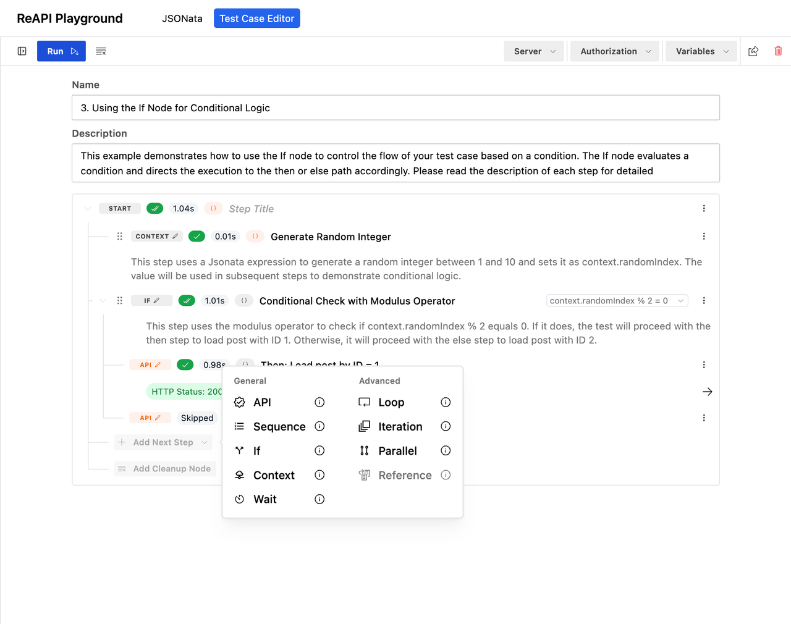The width and height of the screenshot is (791, 624).
Task: Click START row green success badge
Action: coord(155,209)
